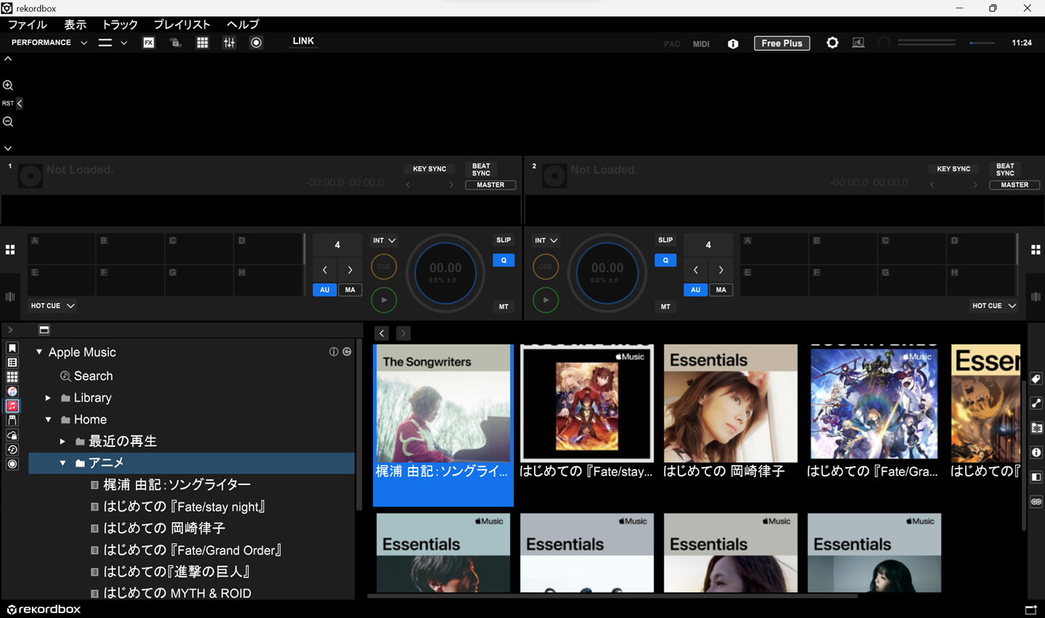
Task: Toggle SLIP mode on deck 1
Action: click(504, 240)
